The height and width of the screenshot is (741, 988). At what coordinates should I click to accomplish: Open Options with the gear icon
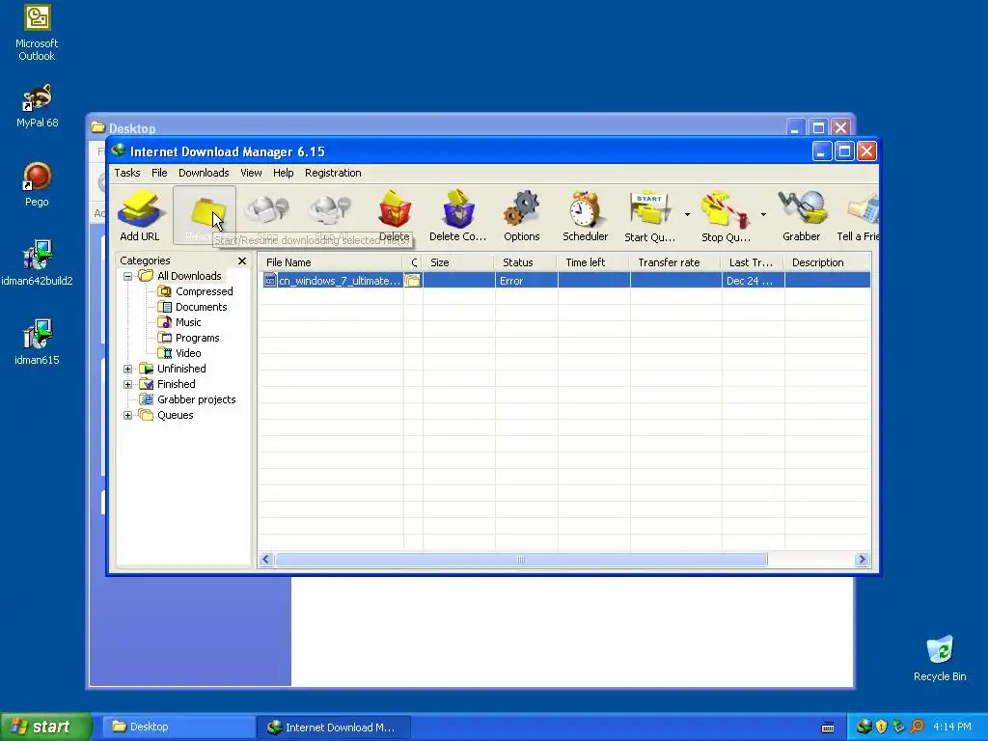[x=522, y=215]
